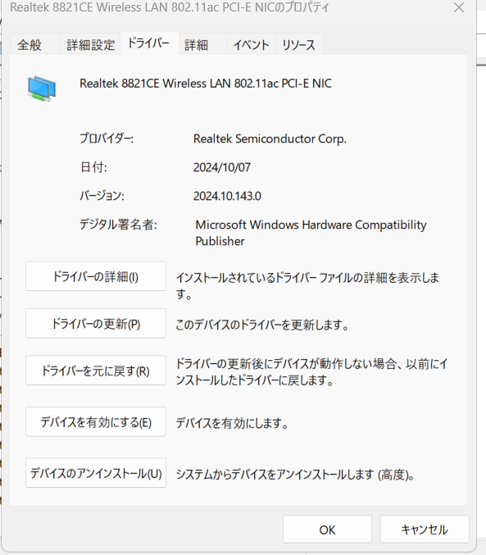Click the title bar text of the dialog

(170, 7)
